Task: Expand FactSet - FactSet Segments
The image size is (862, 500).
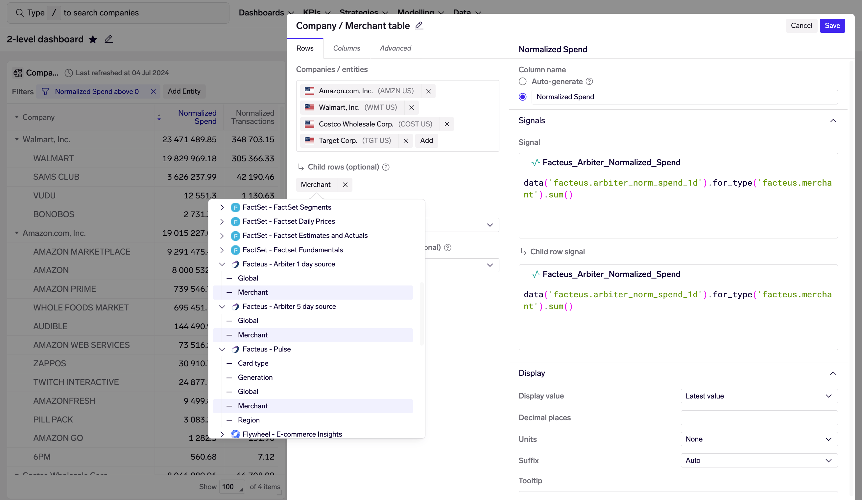Action: tap(222, 207)
